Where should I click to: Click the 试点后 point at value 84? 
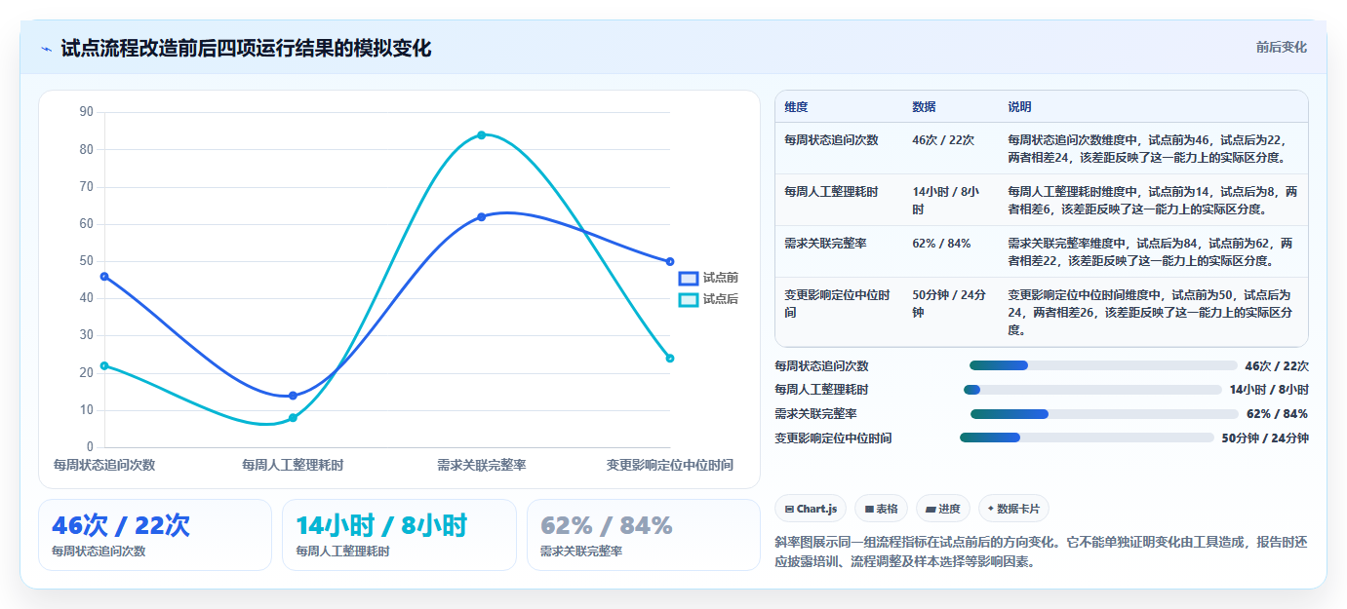point(482,134)
